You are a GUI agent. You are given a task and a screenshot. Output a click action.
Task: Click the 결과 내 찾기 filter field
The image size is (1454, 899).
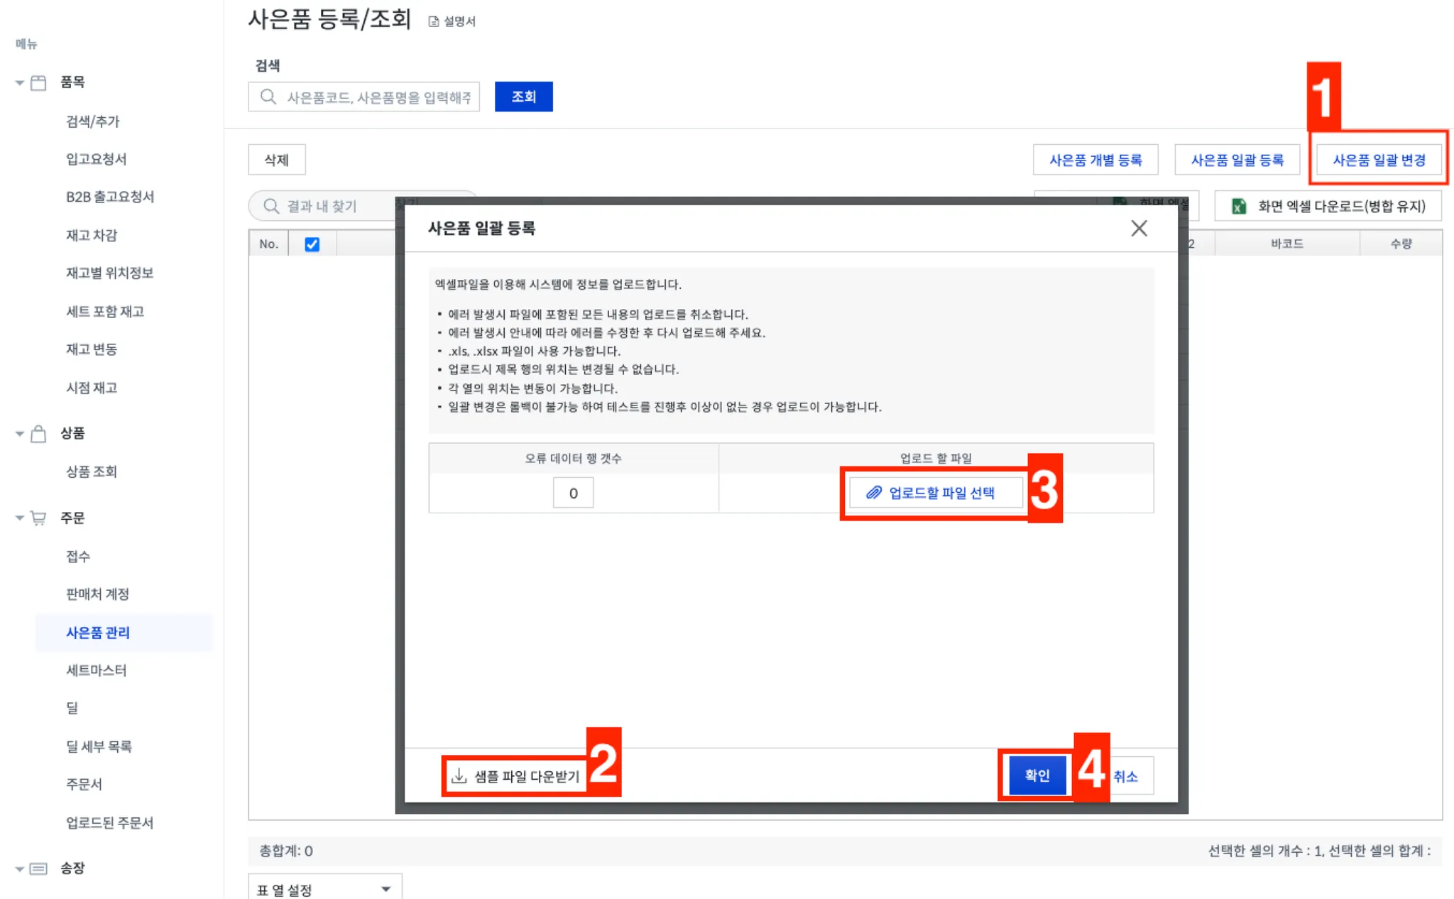(x=334, y=207)
